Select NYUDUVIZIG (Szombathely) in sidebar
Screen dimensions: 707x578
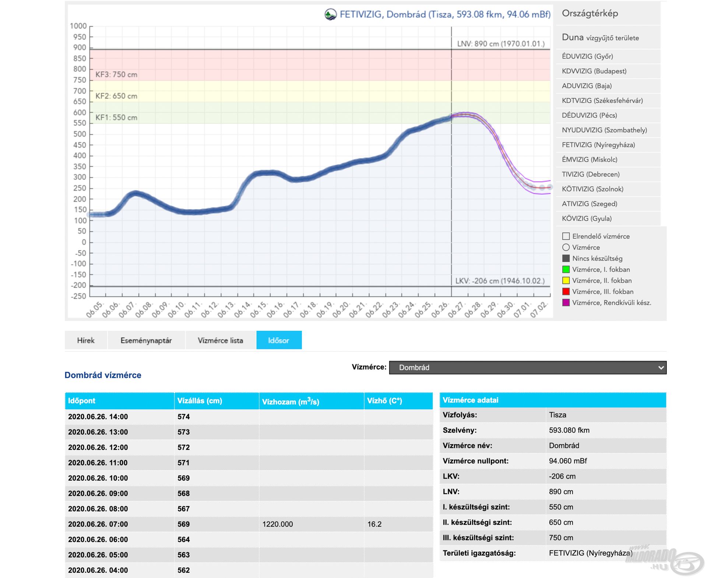click(604, 130)
